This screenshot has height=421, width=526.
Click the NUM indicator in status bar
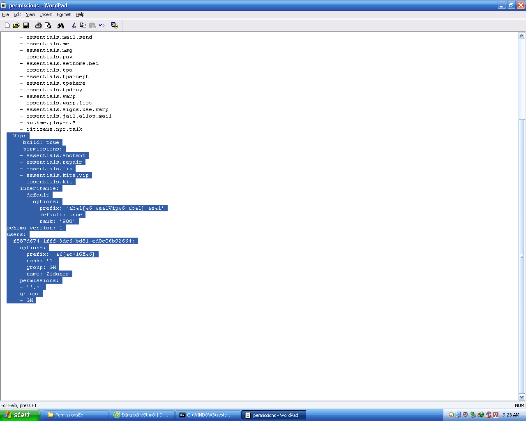519,405
